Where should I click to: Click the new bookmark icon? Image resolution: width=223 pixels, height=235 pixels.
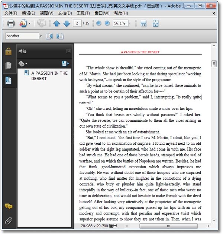(x=65, y=63)
